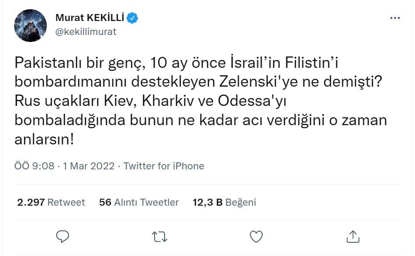This screenshot has width=415, height=256.
Task: Open the three-dot more options menu
Action: [395, 18]
